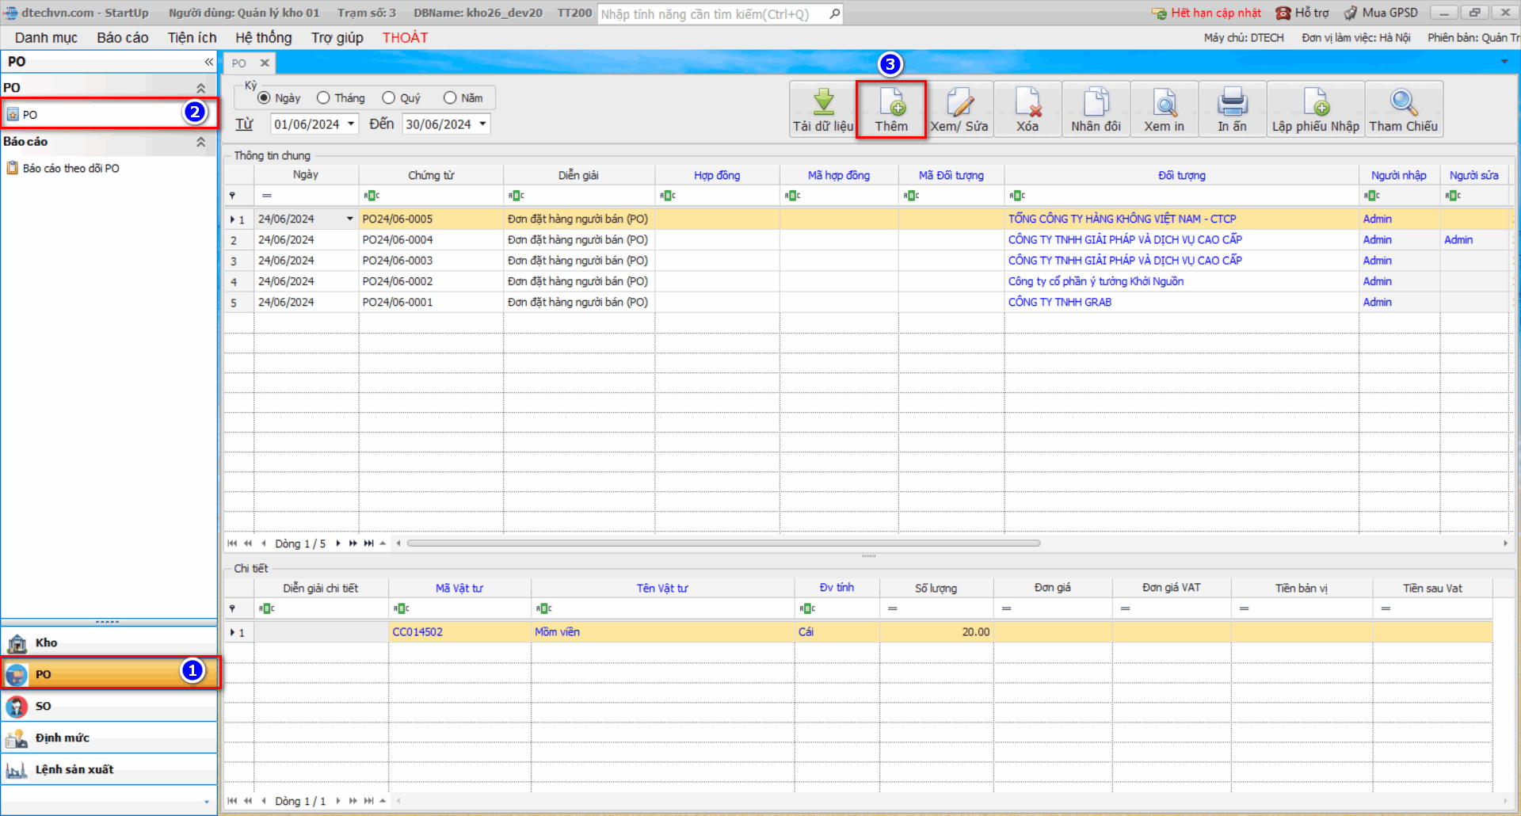The image size is (1521, 816).
Task: Open the Tiện ích menu
Action: point(192,38)
